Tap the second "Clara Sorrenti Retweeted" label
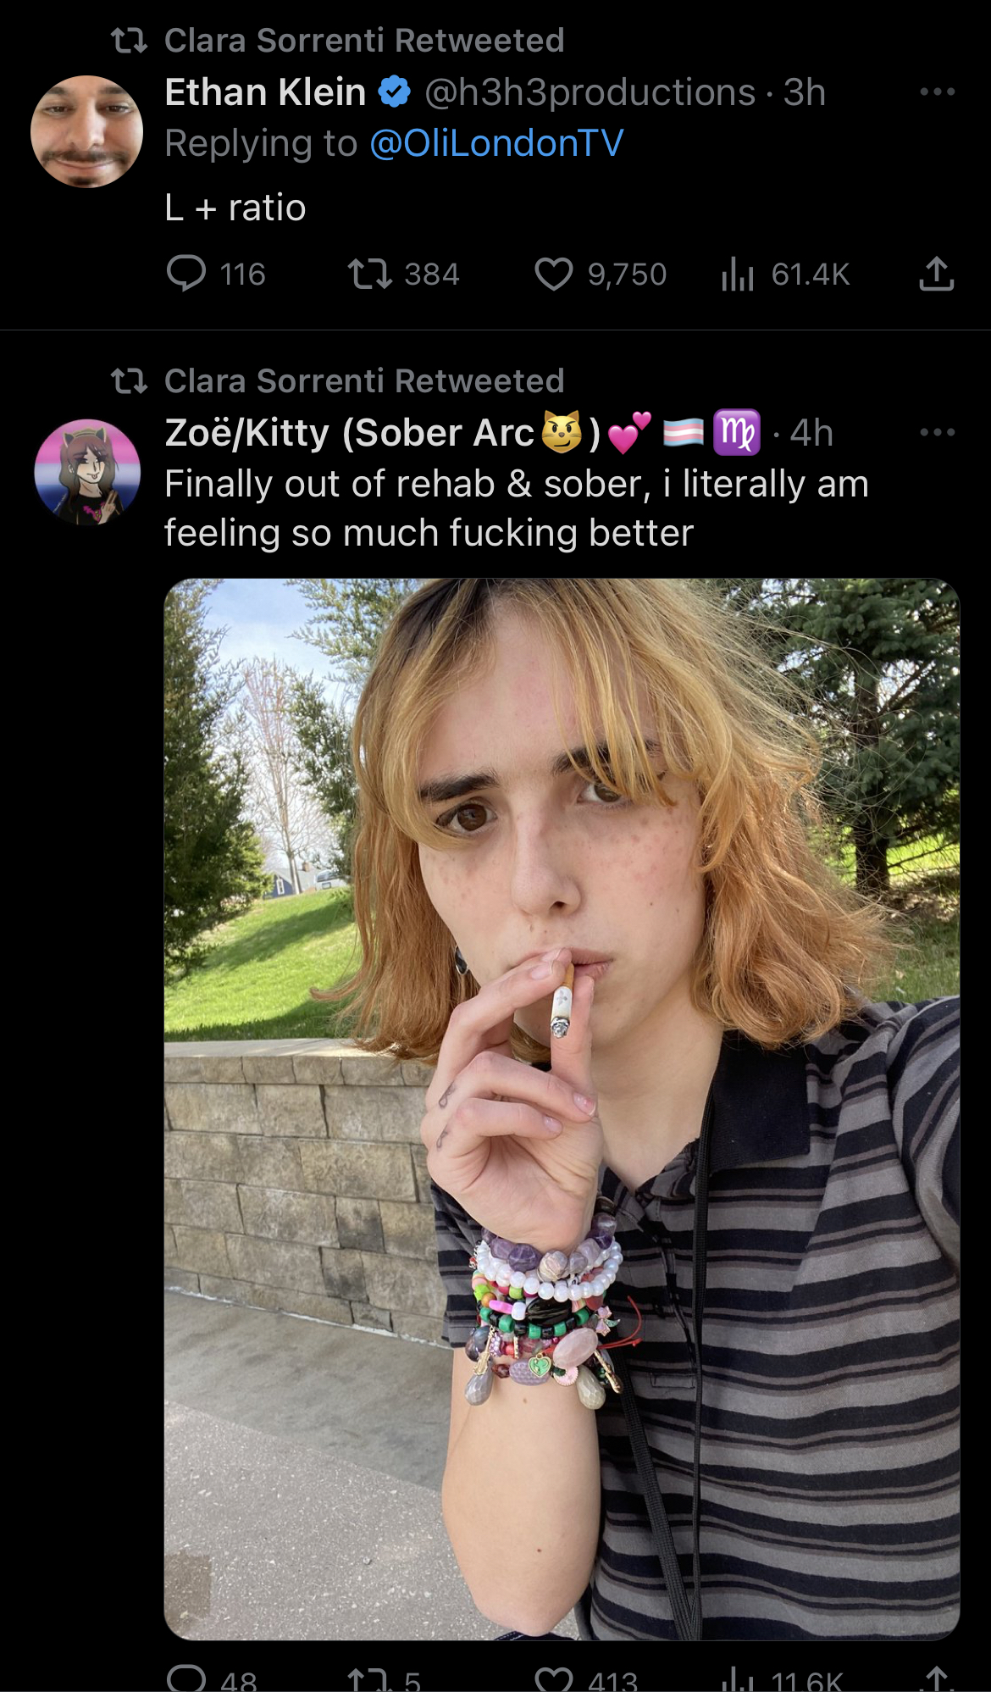This screenshot has width=991, height=1692. click(x=364, y=380)
